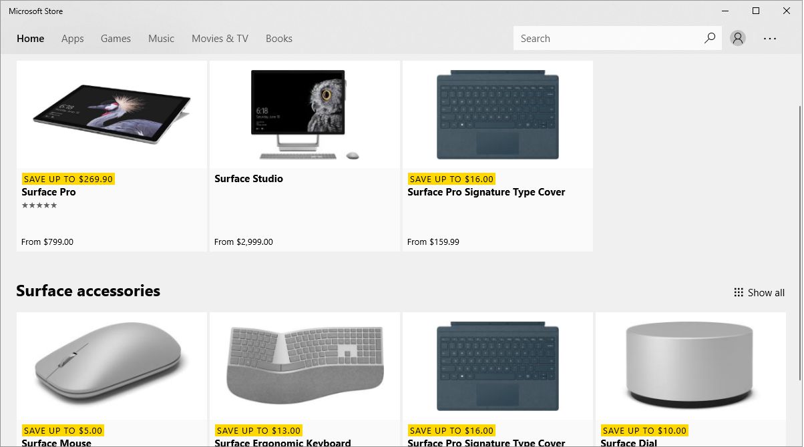The width and height of the screenshot is (804, 447).
Task: Minimize the Microsoft Store window
Action: (x=726, y=11)
